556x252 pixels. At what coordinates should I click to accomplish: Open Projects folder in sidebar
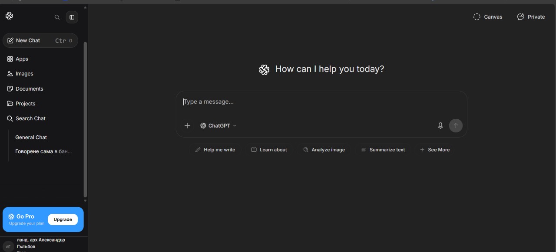25,104
